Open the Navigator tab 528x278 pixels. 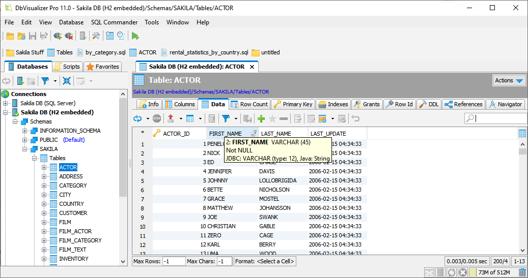point(505,104)
